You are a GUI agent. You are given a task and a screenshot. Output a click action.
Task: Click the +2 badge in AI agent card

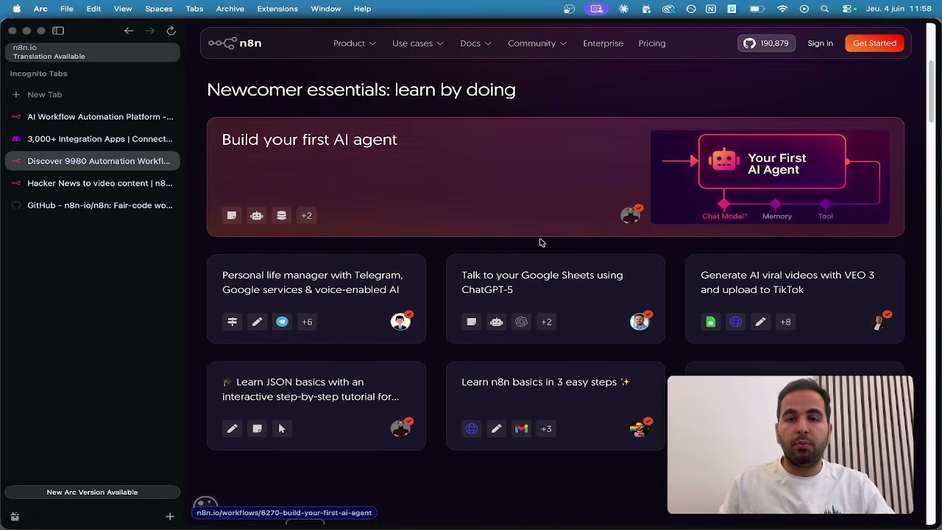click(x=307, y=216)
